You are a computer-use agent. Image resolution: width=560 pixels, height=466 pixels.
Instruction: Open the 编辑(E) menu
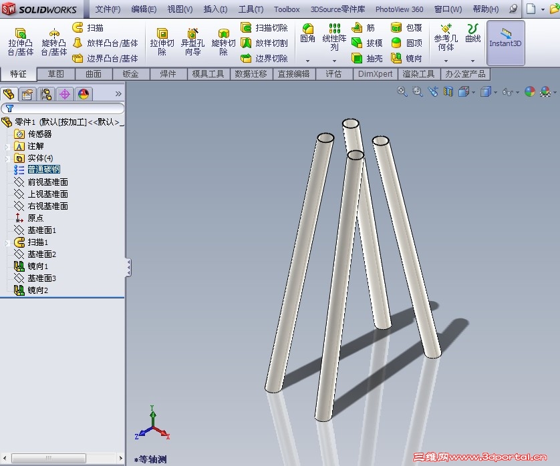pyautogui.click(x=144, y=9)
